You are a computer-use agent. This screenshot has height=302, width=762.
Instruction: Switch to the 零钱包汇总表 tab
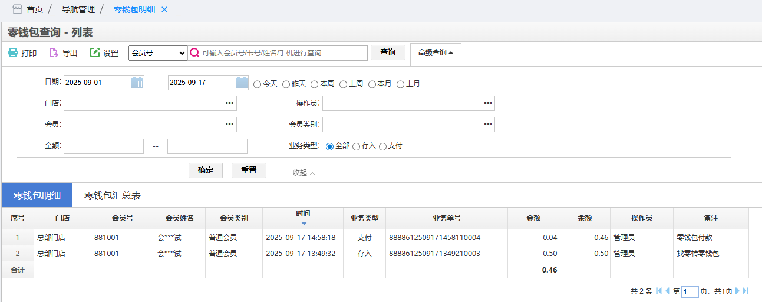click(x=113, y=195)
